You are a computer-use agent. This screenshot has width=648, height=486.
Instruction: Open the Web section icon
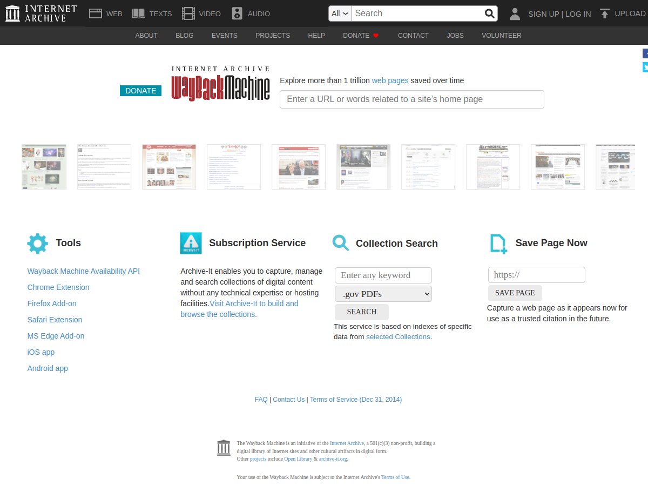pos(96,13)
